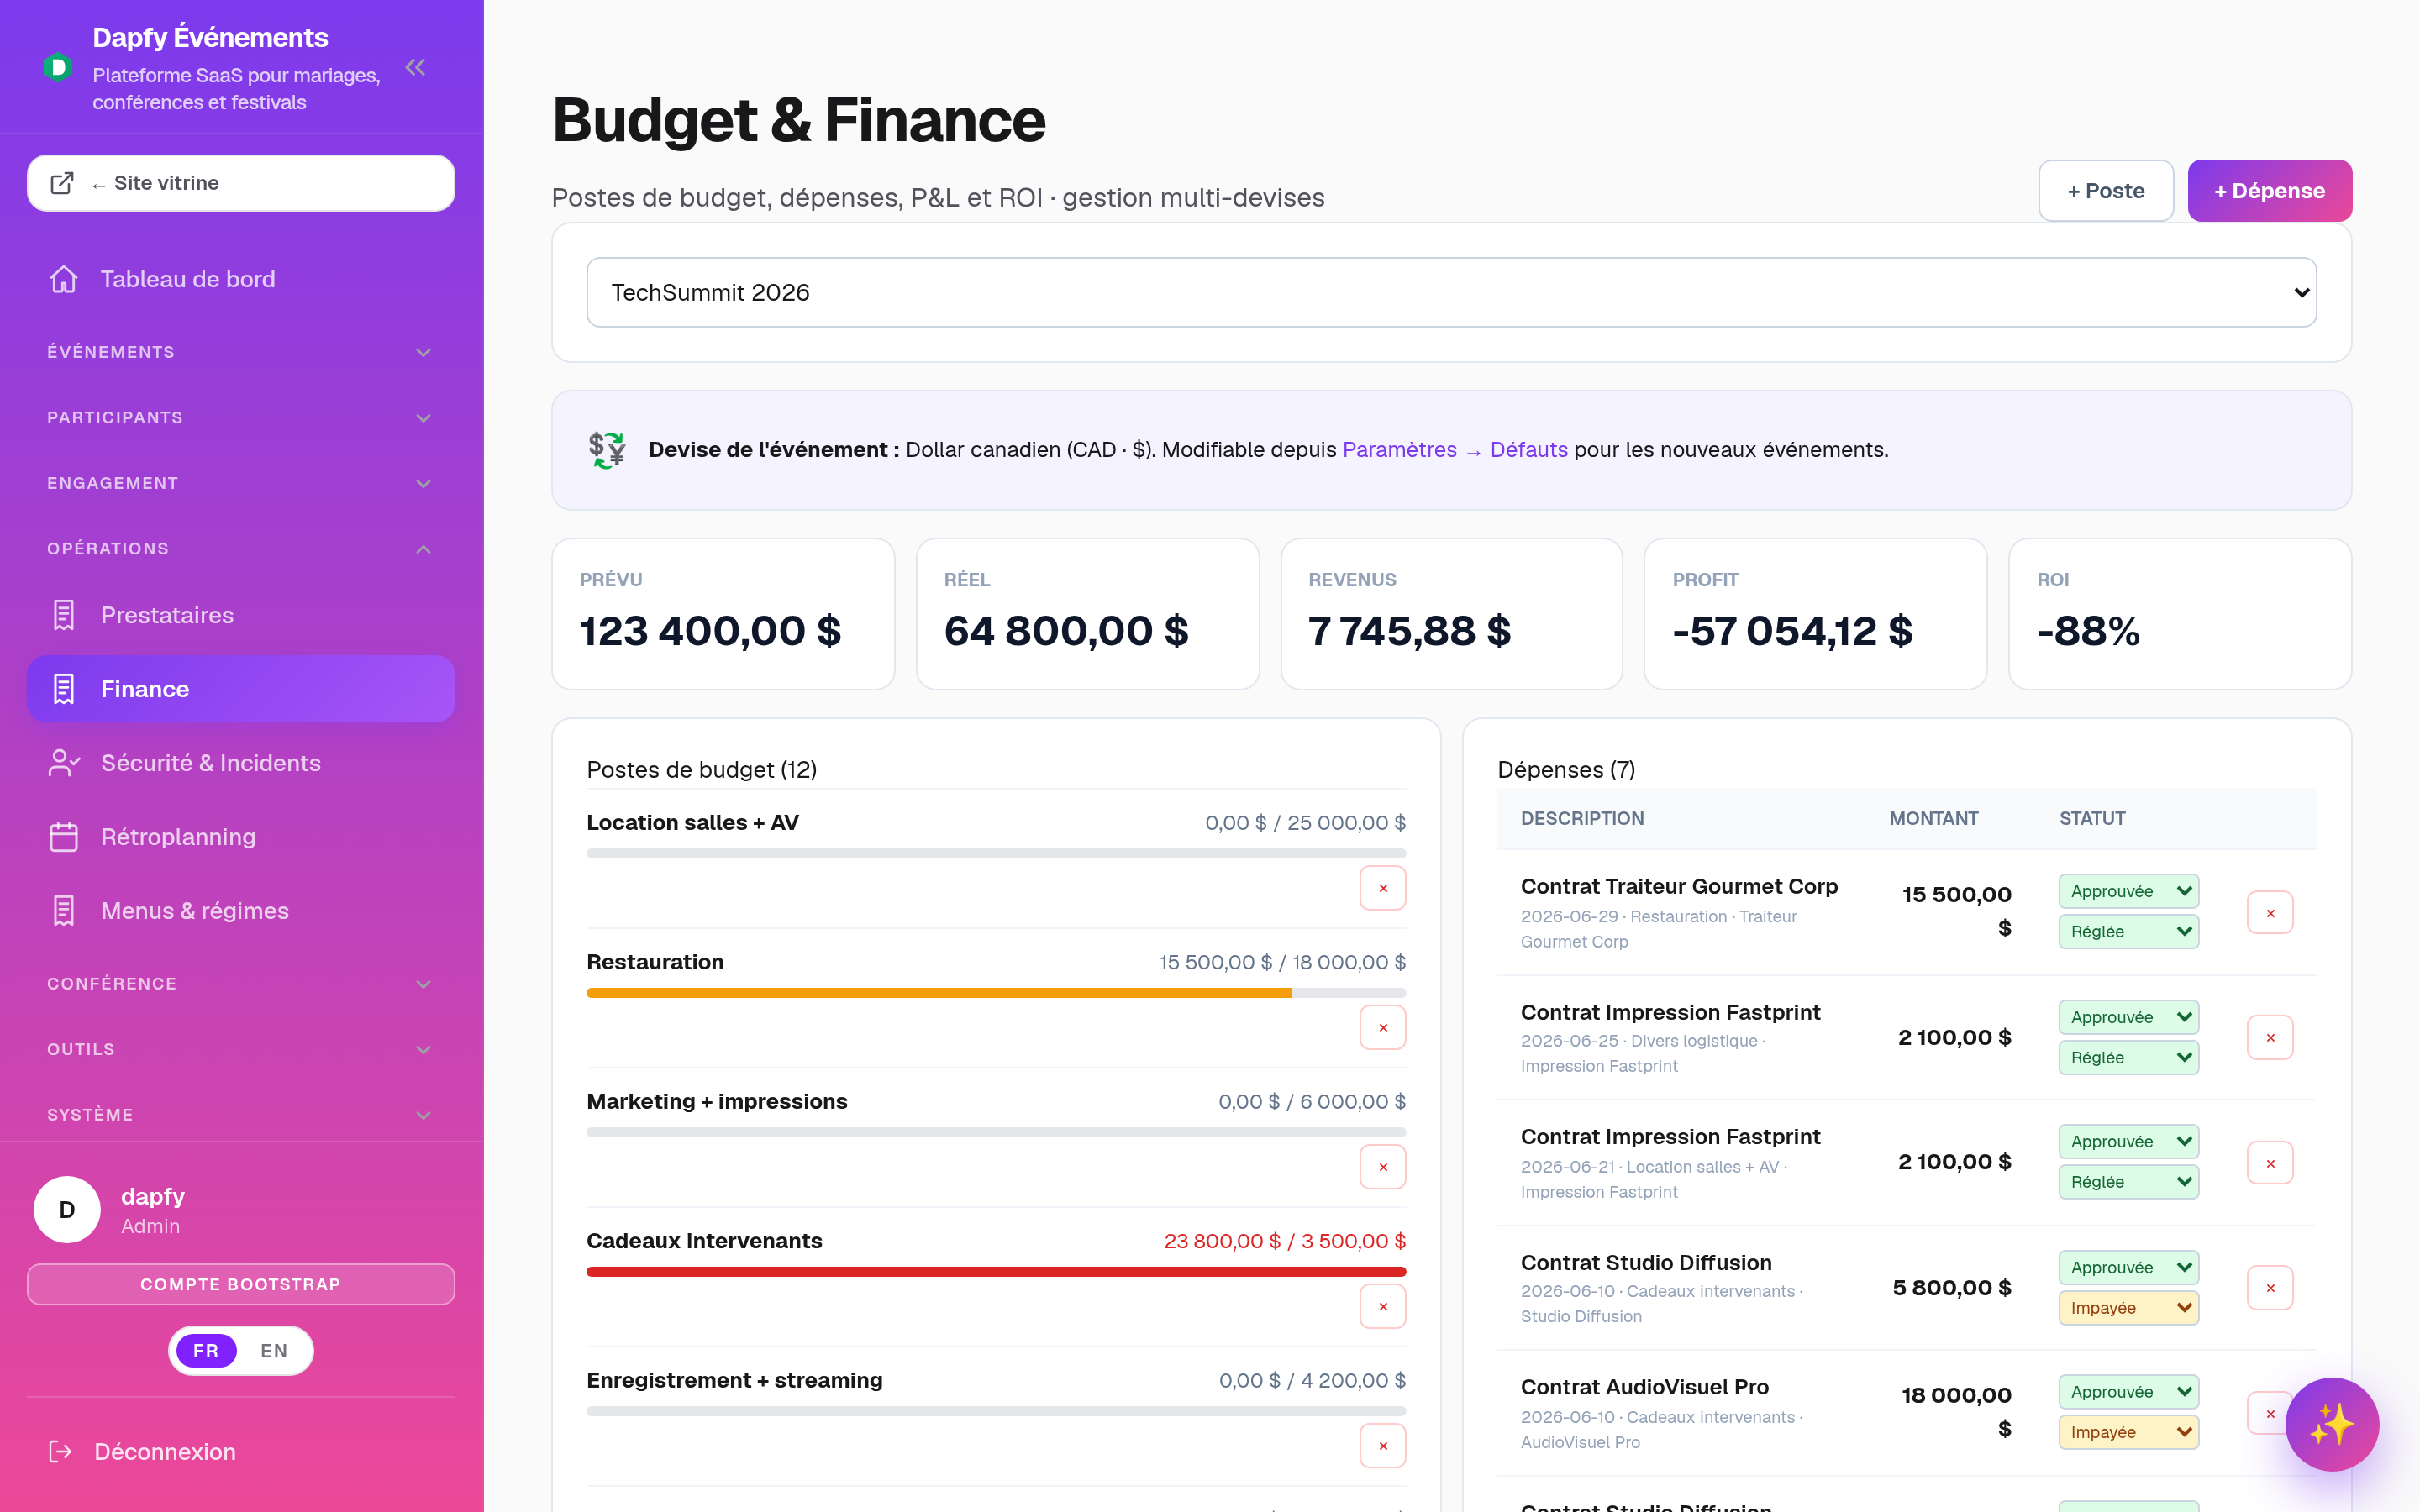Delete the 2026-06-21 Contrat Impression Fastprint expense
Viewport: 2420px width, 1512px height.
click(x=2270, y=1163)
